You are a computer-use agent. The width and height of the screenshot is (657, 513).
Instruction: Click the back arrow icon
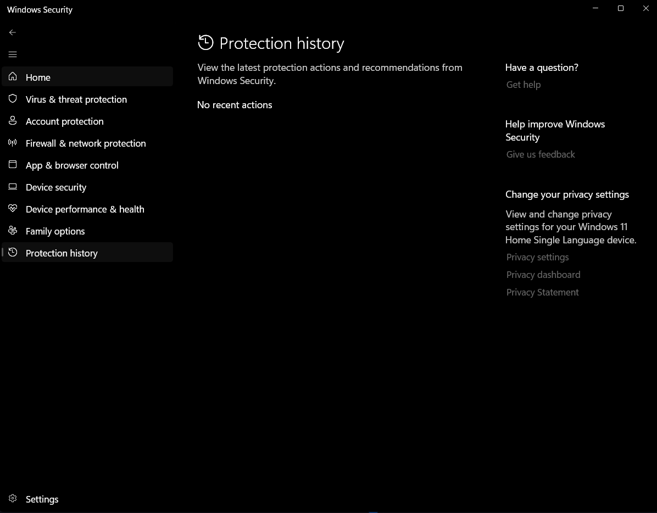(13, 32)
